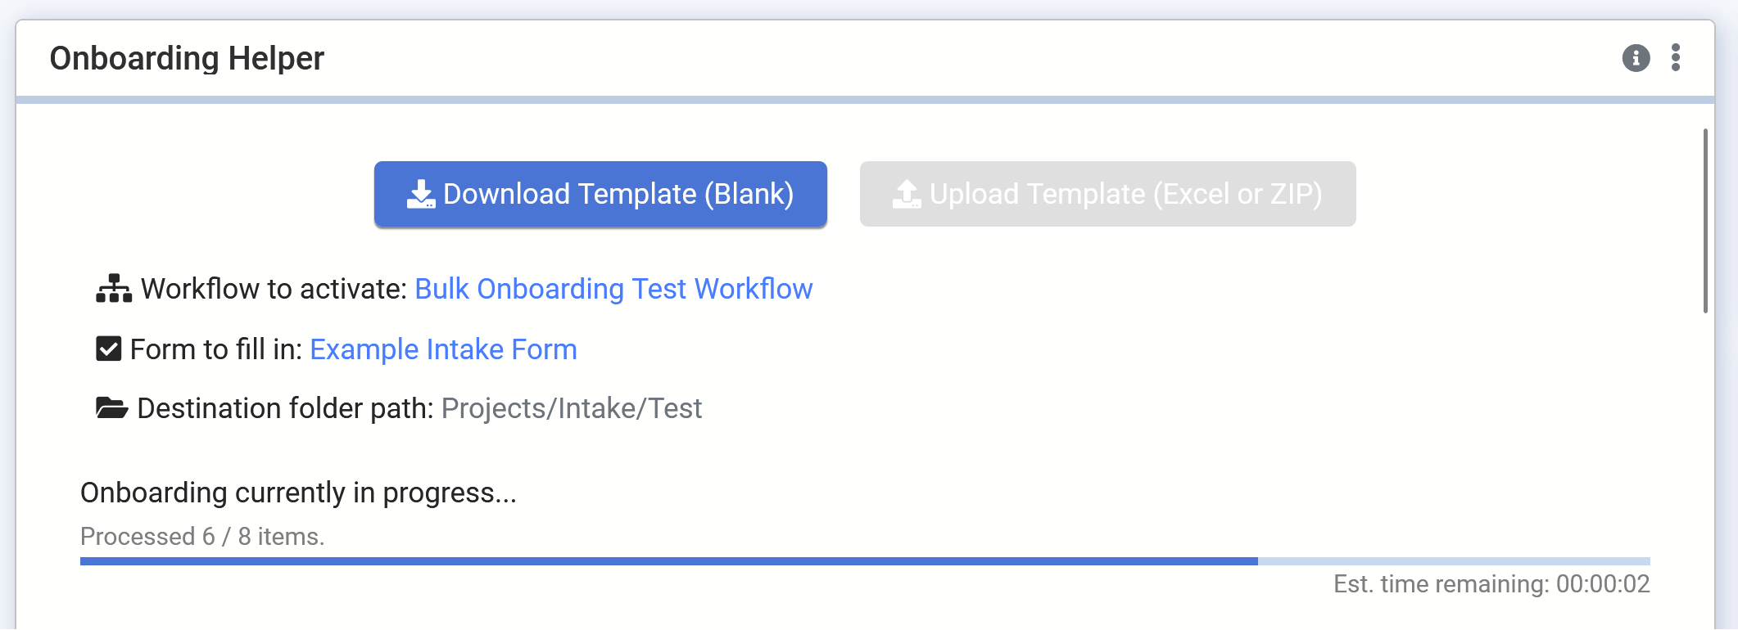
Task: Click the checked box form icon
Action: click(x=109, y=349)
